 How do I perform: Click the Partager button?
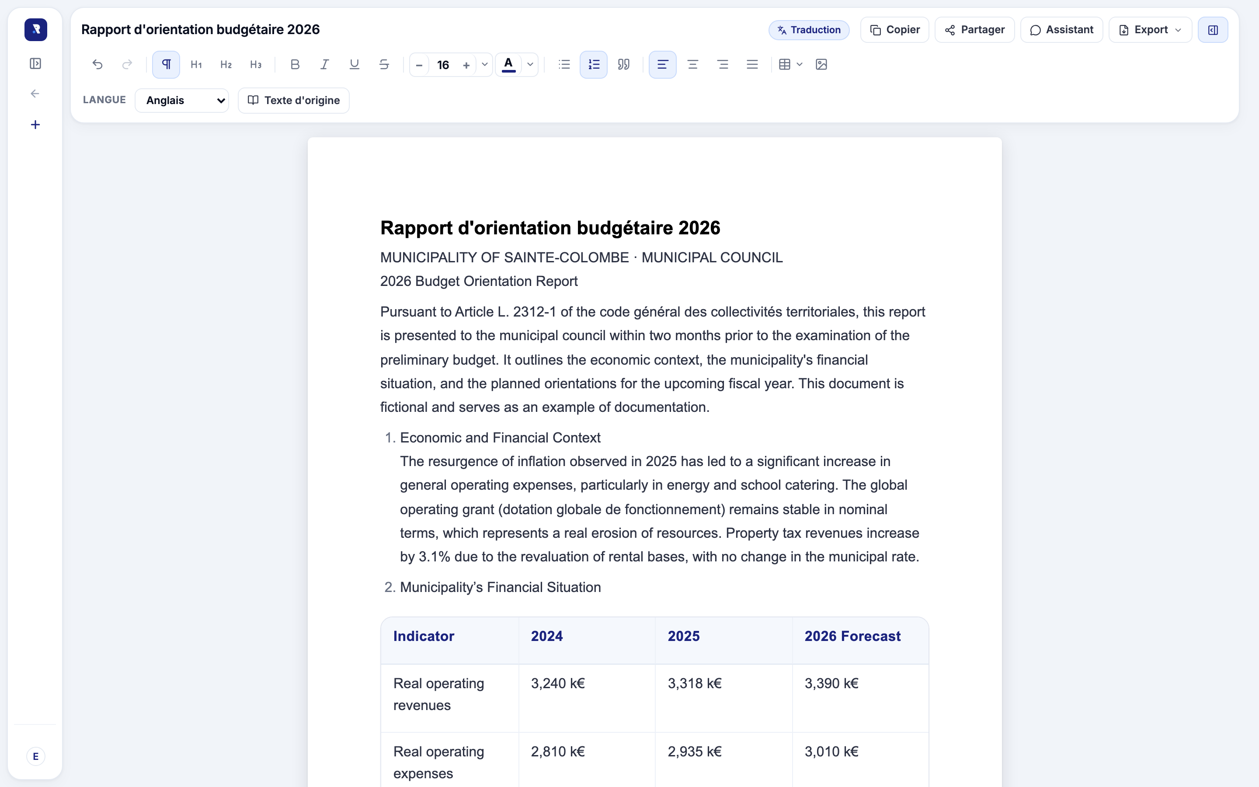tap(974, 30)
